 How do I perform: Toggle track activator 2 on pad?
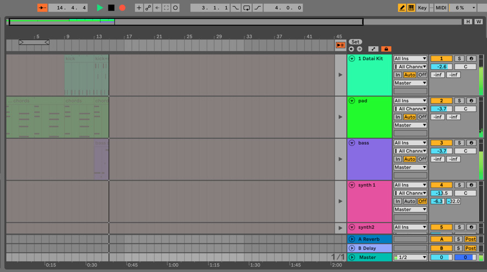click(441, 101)
